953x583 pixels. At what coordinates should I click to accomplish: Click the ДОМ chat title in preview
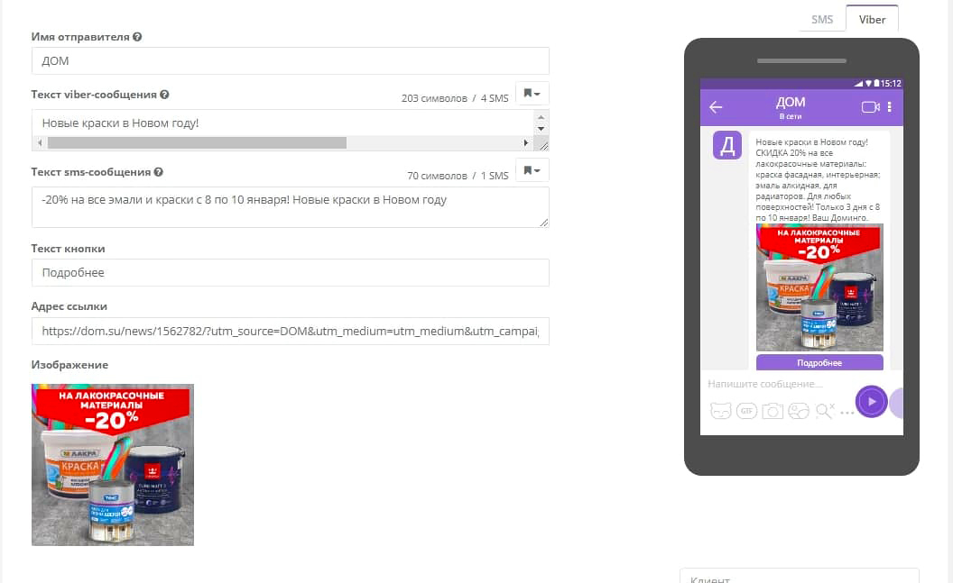point(791,103)
